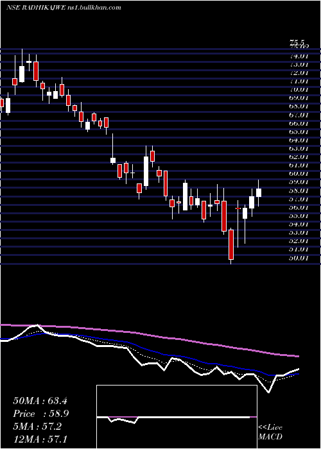Click the 74.01 price axis label
The width and height of the screenshot is (321, 449).
click(x=299, y=56)
